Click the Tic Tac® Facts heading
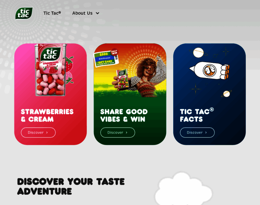The height and width of the screenshot is (205, 260). point(197,115)
